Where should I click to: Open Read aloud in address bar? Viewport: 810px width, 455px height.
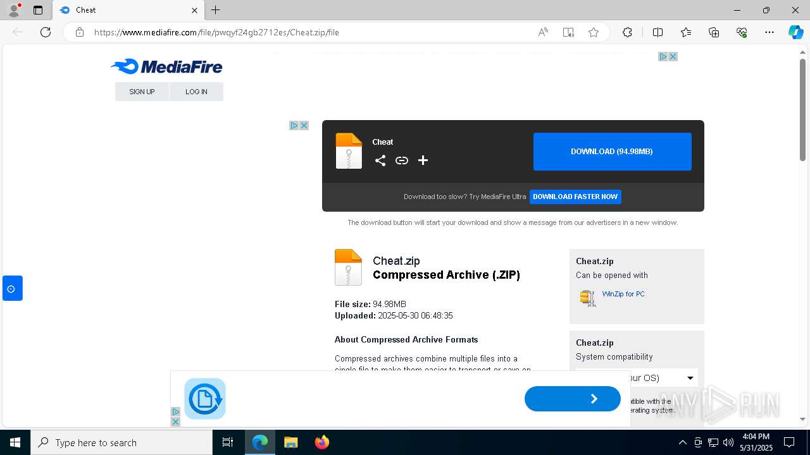pos(543,32)
